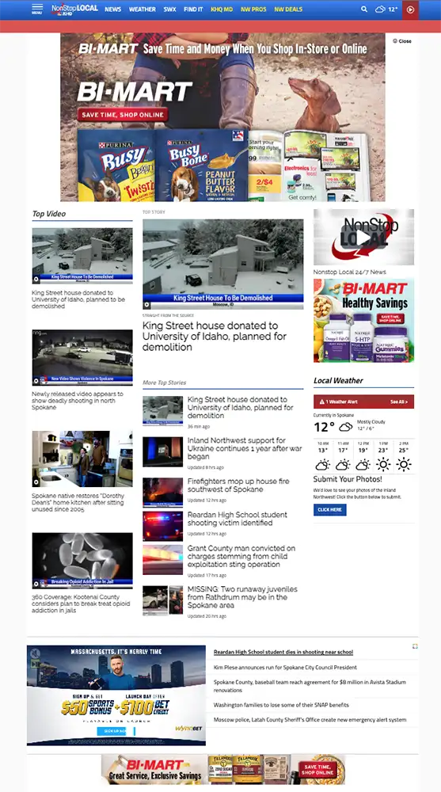
Task: Click the weather alert warning triangle icon
Action: click(x=321, y=402)
